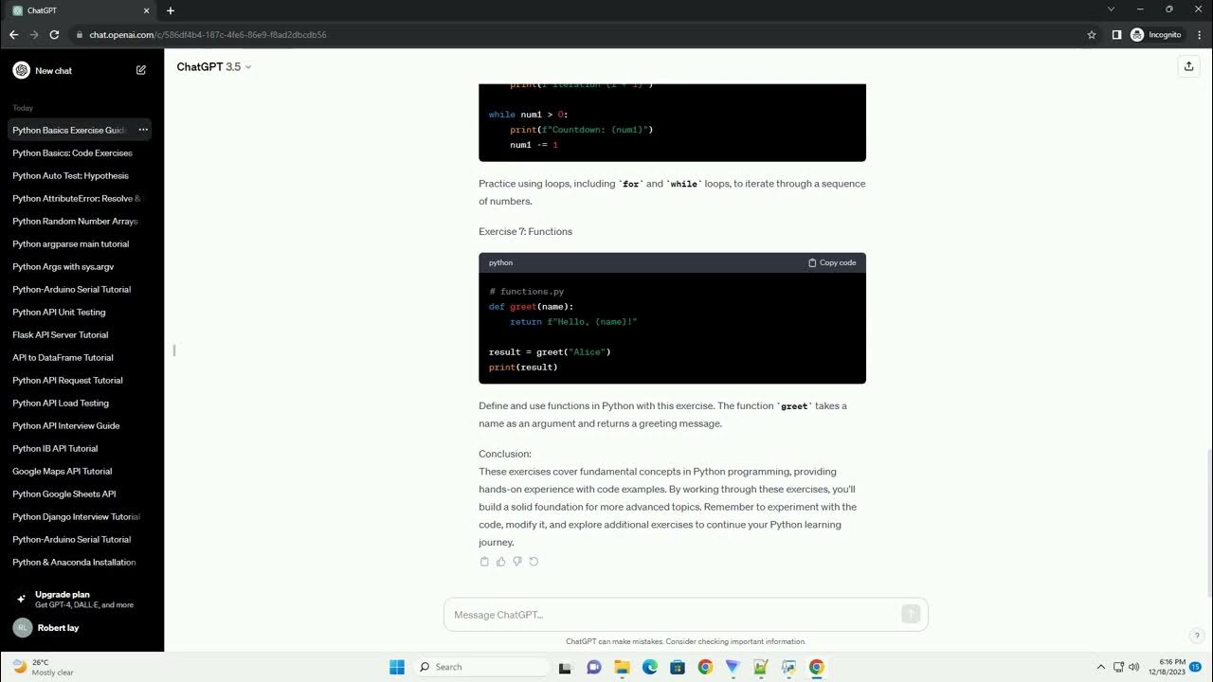Image resolution: width=1213 pixels, height=682 pixels.
Task: Open File Explorer from the taskbar
Action: (623, 667)
